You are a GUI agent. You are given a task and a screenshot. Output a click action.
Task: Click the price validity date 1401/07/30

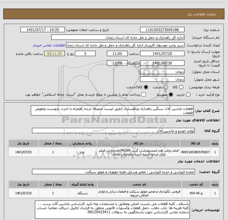[162, 63]
